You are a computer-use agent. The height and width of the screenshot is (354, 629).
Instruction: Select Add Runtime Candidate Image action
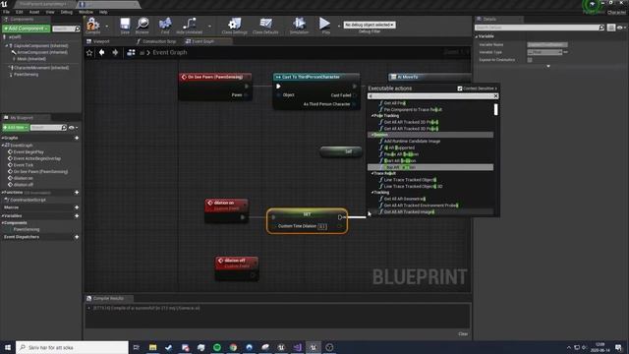[x=412, y=142]
